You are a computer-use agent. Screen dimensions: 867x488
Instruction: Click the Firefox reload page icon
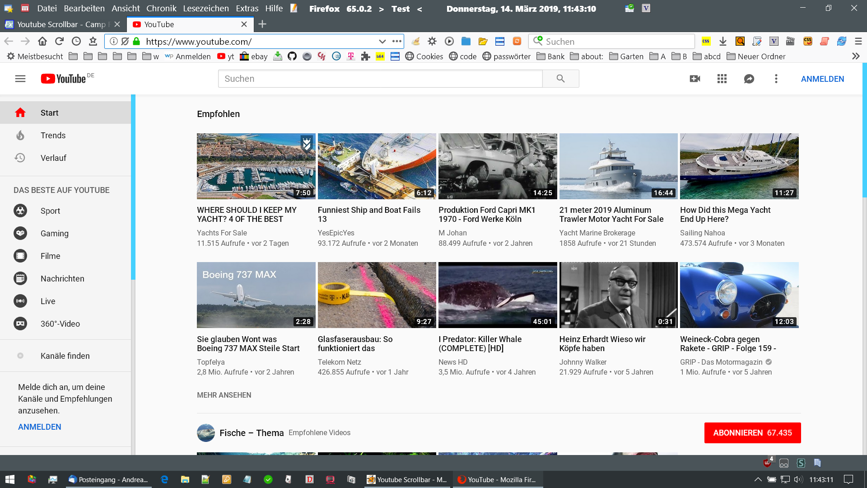(59, 42)
